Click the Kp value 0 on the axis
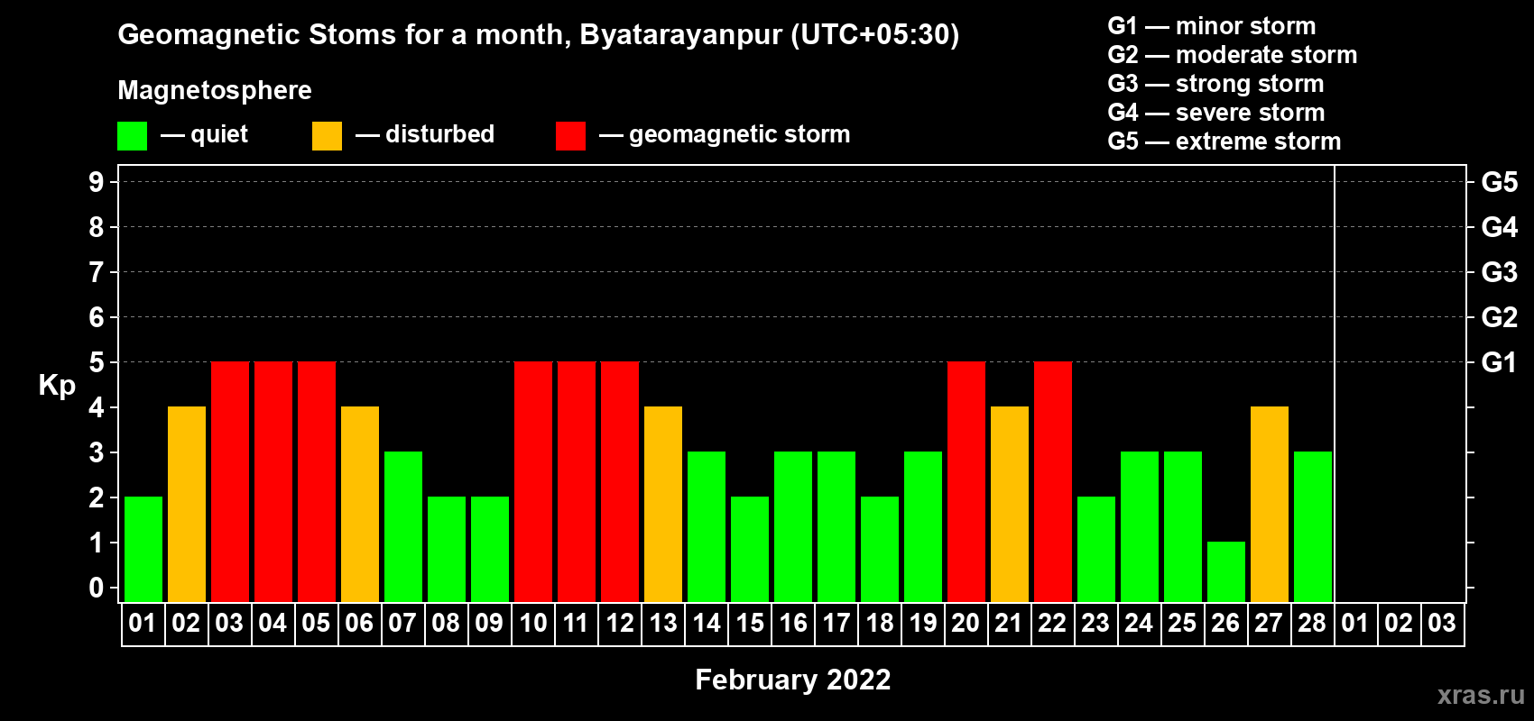This screenshot has width=1534, height=721. 97,588
